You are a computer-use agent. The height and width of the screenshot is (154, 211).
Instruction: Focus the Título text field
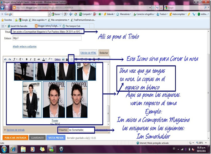(47, 32)
